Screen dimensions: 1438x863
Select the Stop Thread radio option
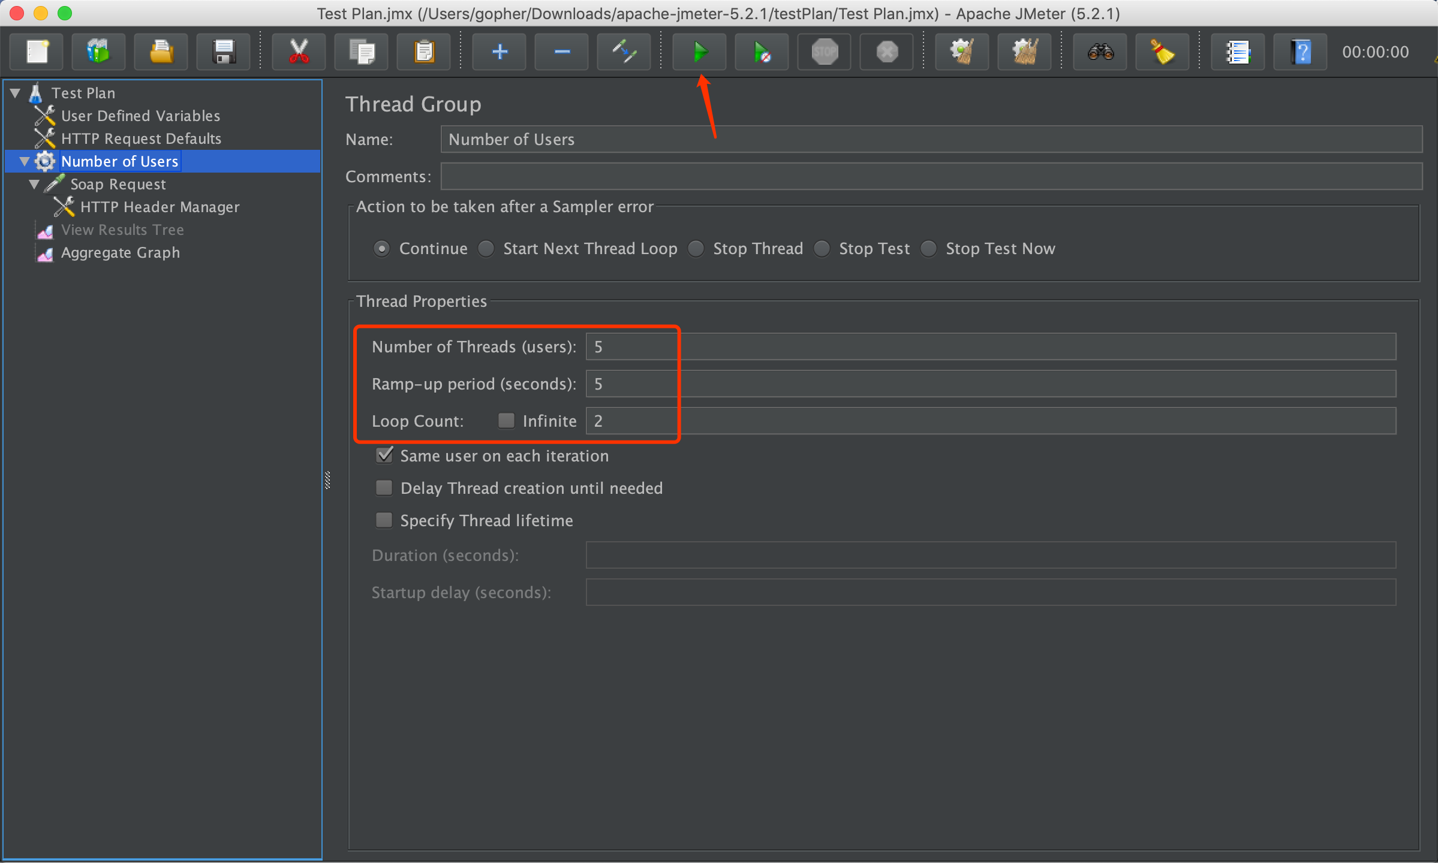point(696,249)
